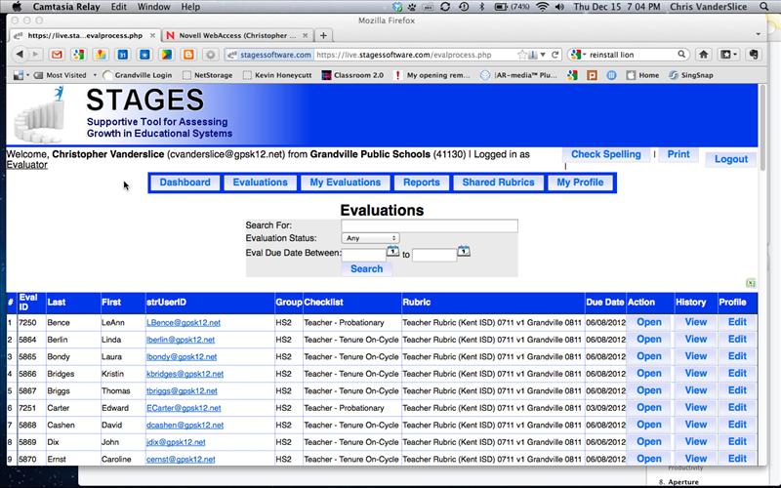
Task: Click the rightmost toolbar icon beside bookmarks menu
Action: (754, 55)
